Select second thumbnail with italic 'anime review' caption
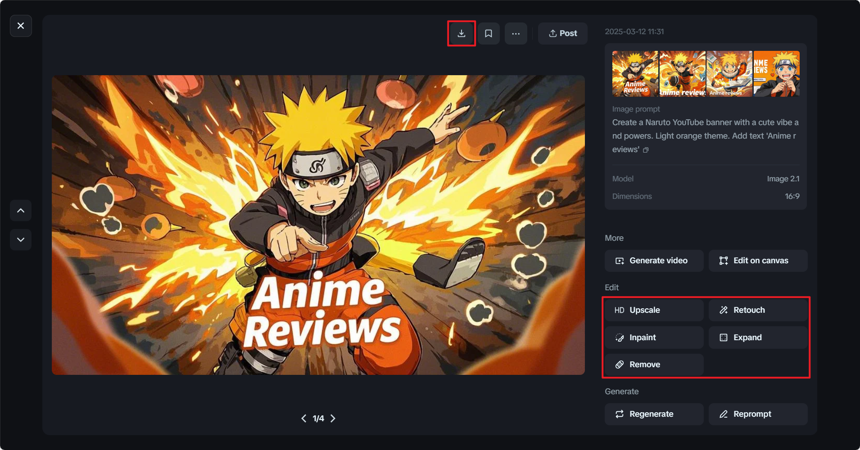Image resolution: width=860 pixels, height=450 pixels. (682, 74)
